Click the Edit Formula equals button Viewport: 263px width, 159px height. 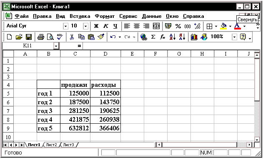click(x=79, y=46)
